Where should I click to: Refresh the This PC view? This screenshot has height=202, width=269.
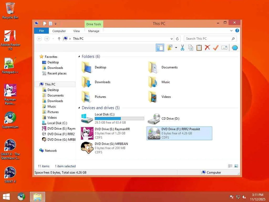tap(177, 39)
